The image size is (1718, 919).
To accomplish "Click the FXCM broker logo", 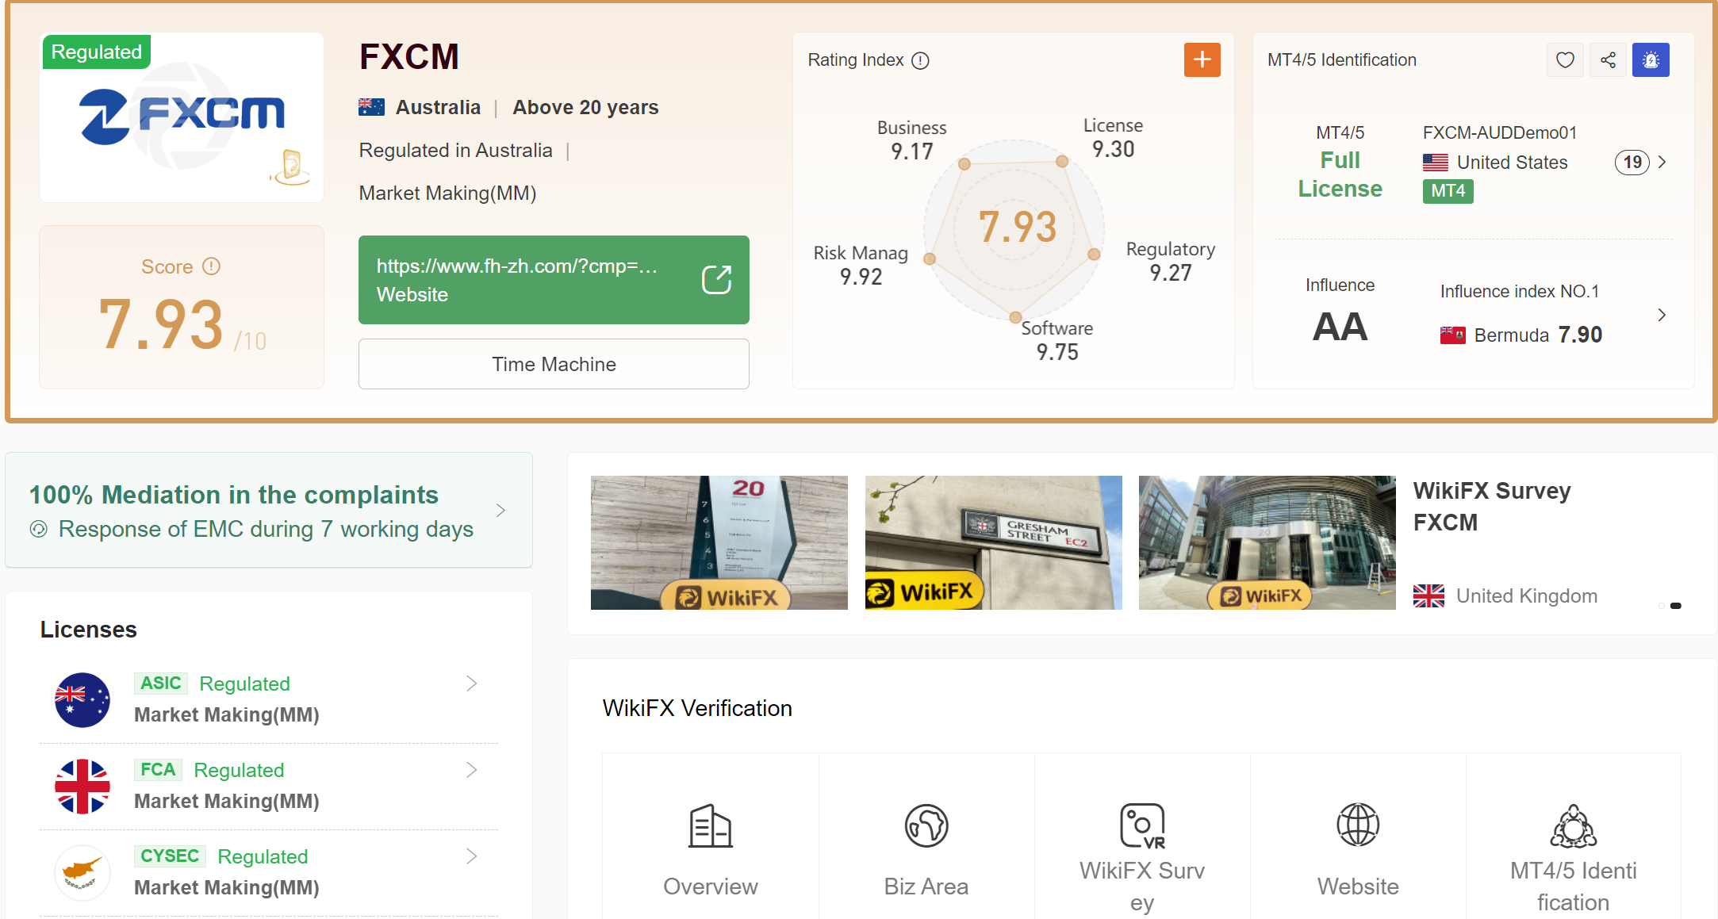I will (182, 117).
